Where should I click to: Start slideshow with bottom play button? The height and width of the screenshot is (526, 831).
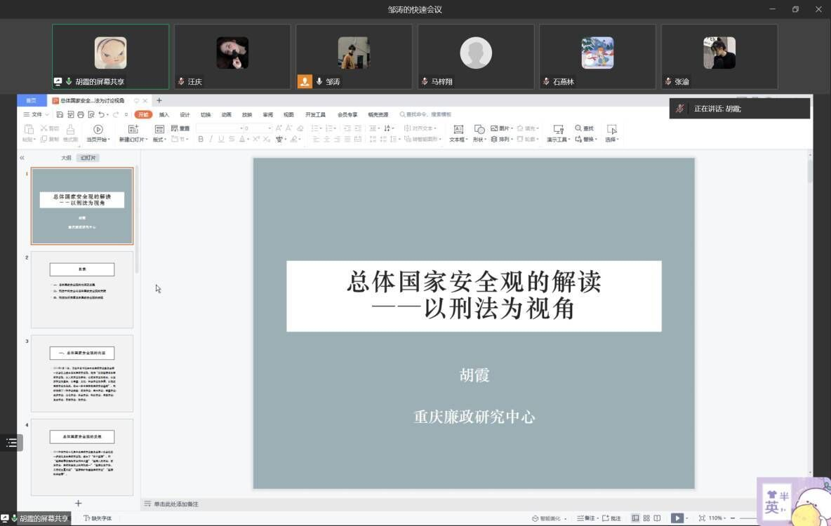point(676,518)
